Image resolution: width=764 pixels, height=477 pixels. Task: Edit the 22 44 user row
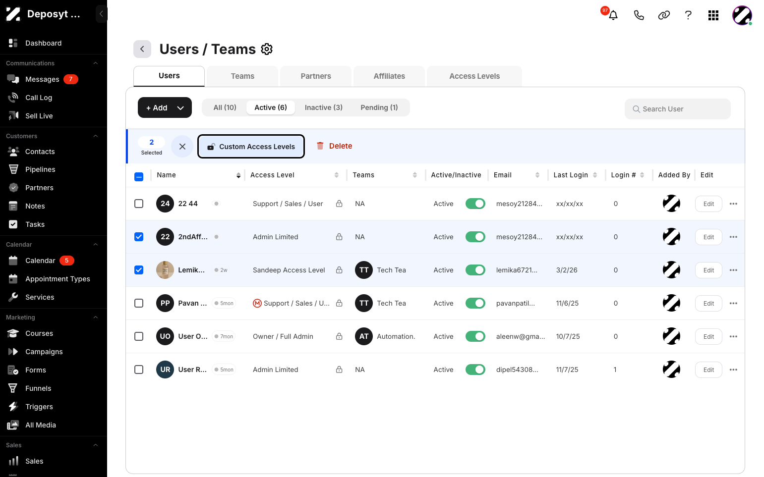coord(708,204)
